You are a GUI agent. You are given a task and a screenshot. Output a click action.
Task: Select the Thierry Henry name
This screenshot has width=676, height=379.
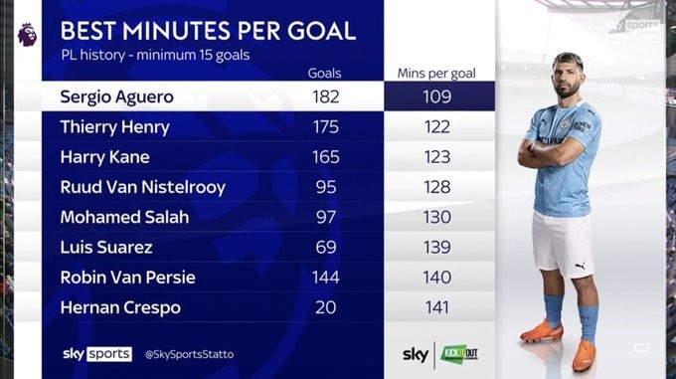(114, 127)
